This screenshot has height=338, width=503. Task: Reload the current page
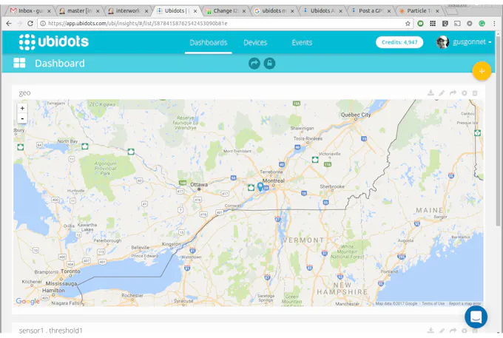(30, 24)
